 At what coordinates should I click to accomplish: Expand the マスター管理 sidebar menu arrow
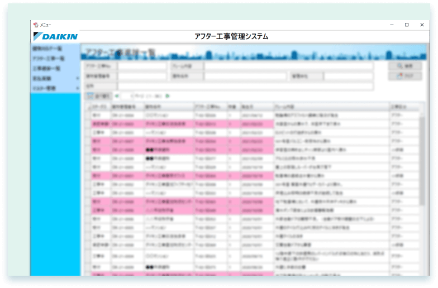pyautogui.click(x=78, y=88)
